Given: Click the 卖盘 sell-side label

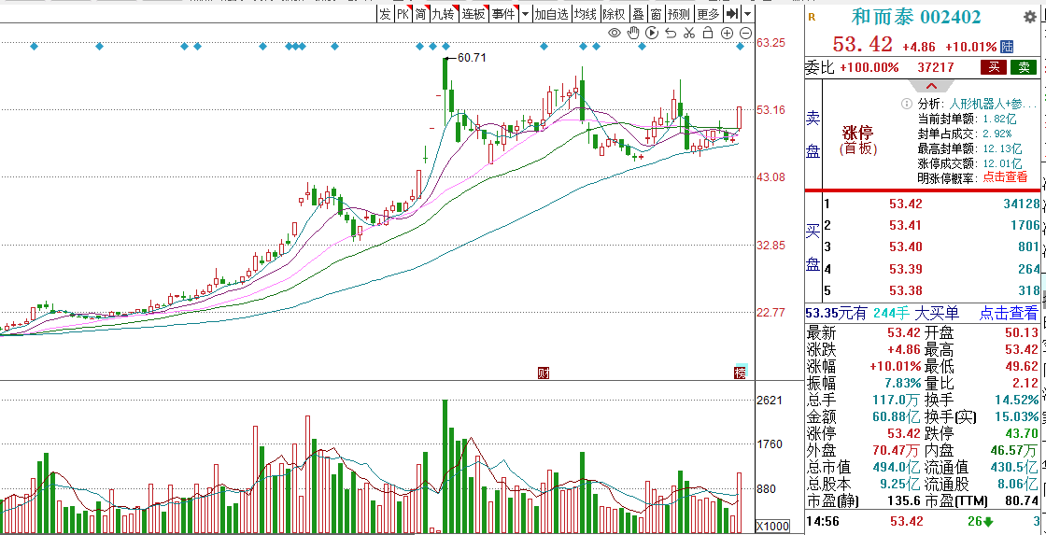Looking at the screenshot, I should (x=813, y=134).
